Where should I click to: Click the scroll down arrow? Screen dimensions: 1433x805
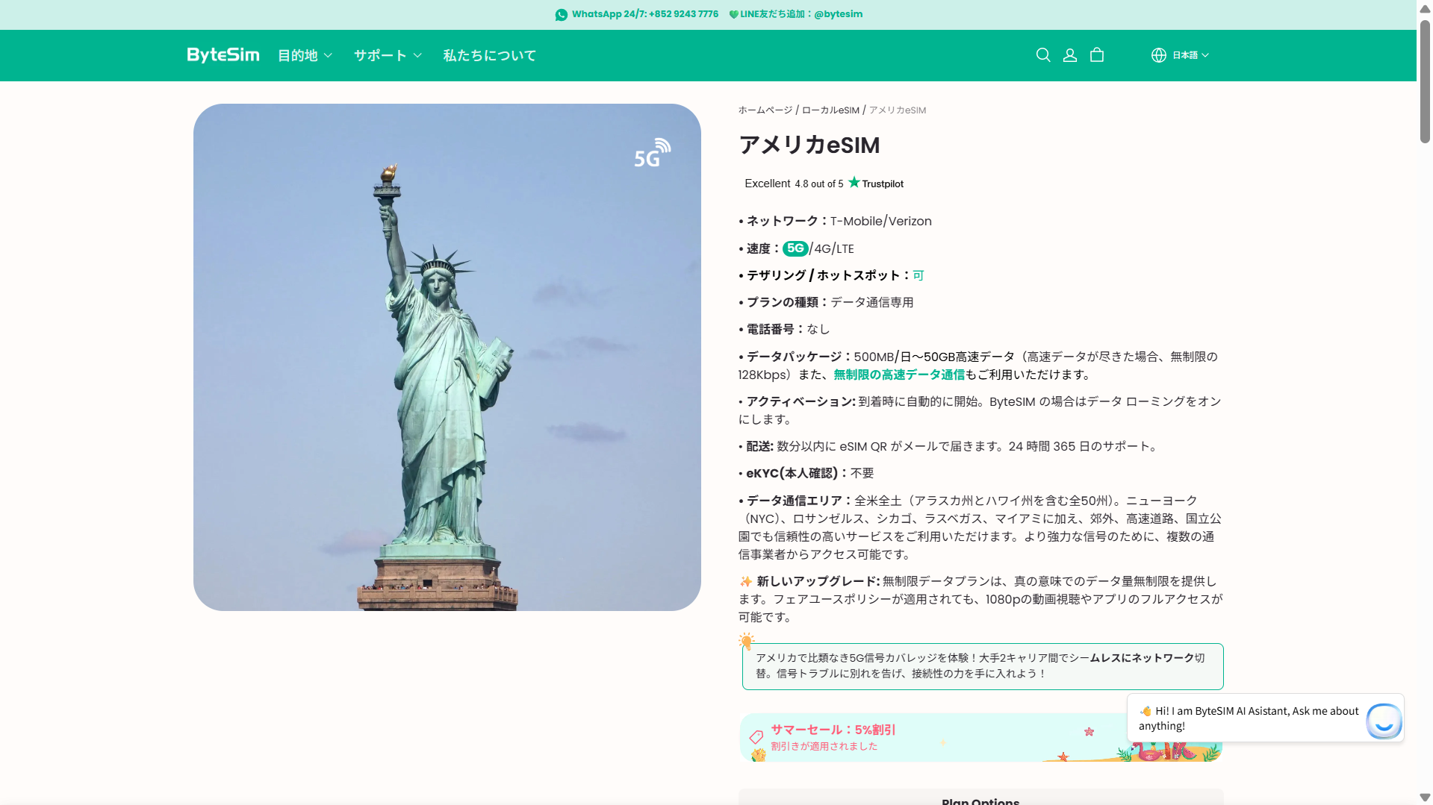(1425, 798)
